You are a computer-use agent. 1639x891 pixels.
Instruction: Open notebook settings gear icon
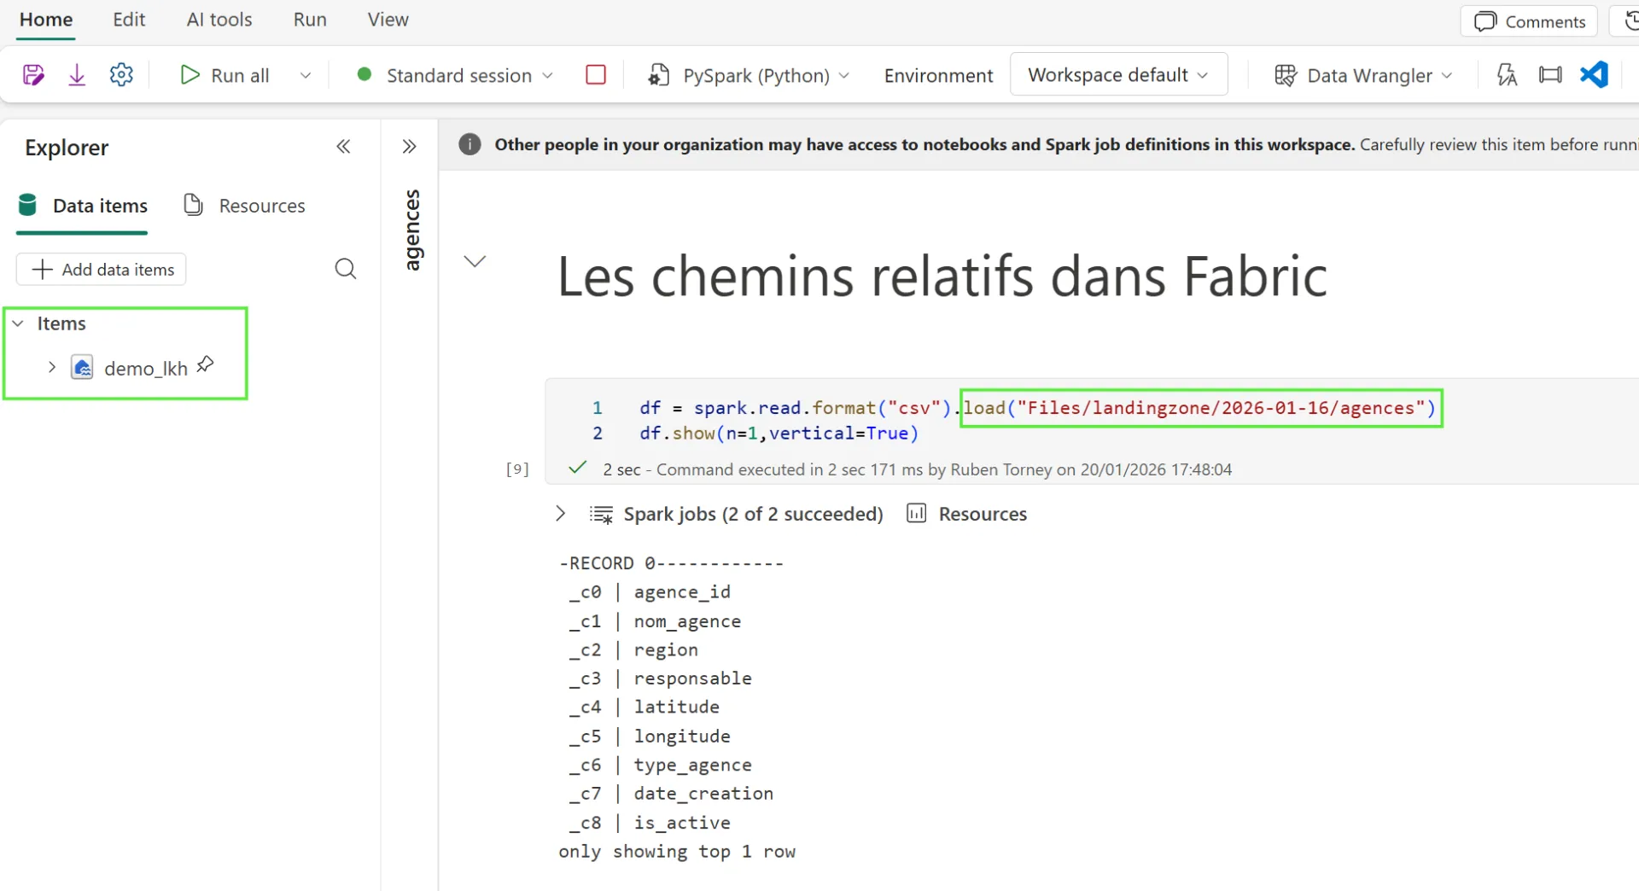(x=121, y=75)
